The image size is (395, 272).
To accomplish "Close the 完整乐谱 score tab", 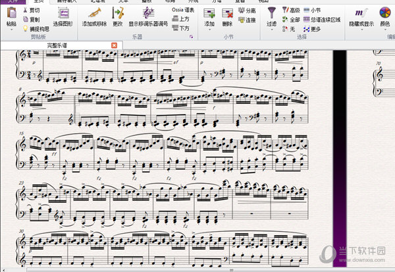I will [x=114, y=45].
